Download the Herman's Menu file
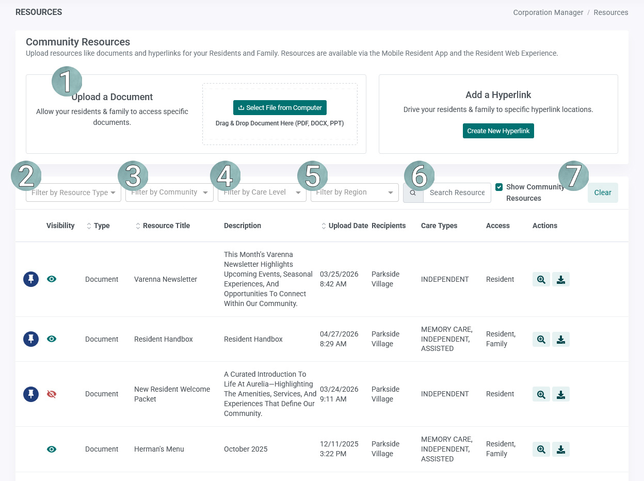Image resolution: width=644 pixels, height=481 pixels. pos(561,449)
